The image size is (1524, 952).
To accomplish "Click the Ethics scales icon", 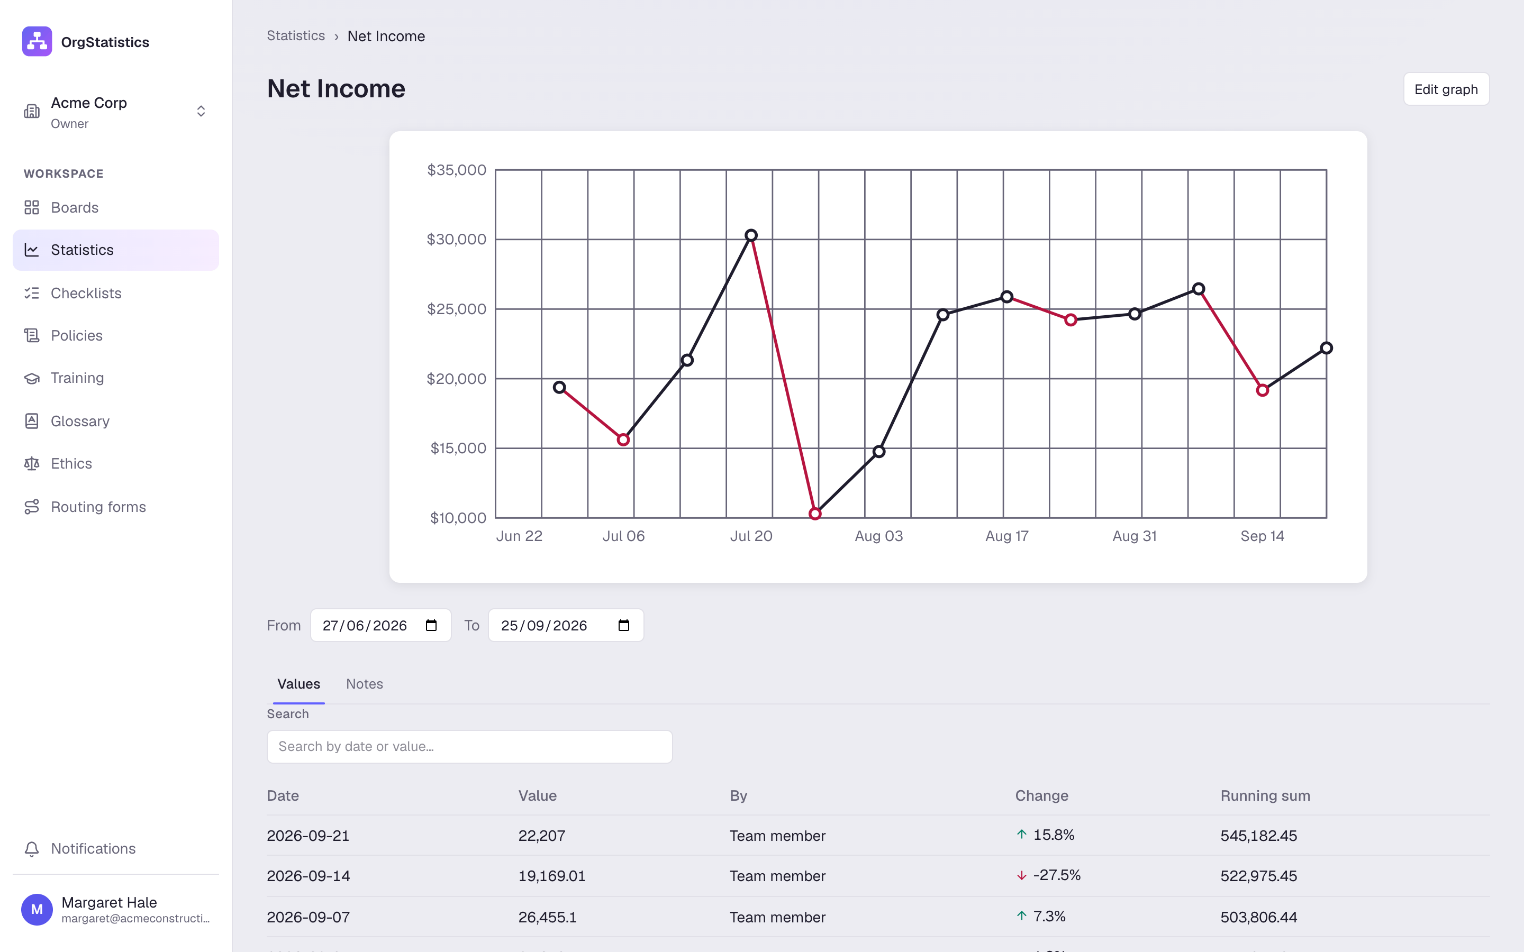I will (x=32, y=463).
